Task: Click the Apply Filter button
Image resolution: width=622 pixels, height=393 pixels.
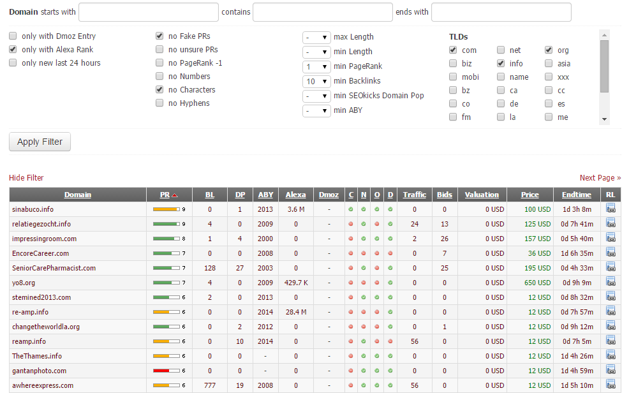Action: [x=40, y=142]
